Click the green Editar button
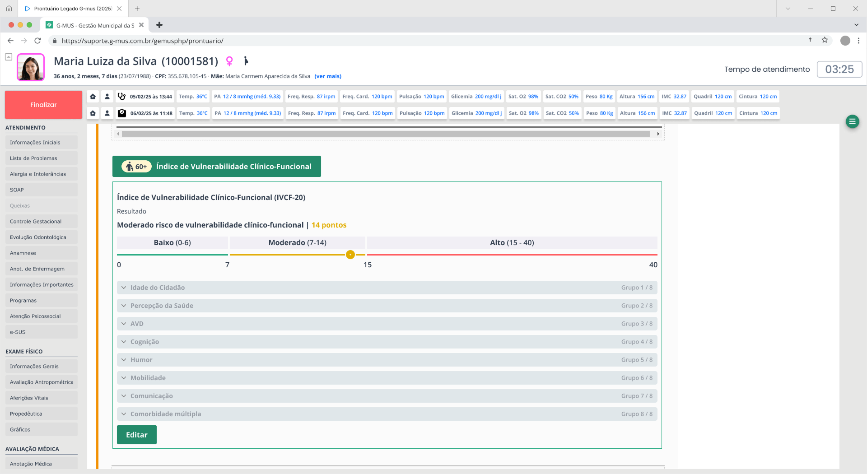Image resolution: width=867 pixels, height=474 pixels. (x=137, y=435)
